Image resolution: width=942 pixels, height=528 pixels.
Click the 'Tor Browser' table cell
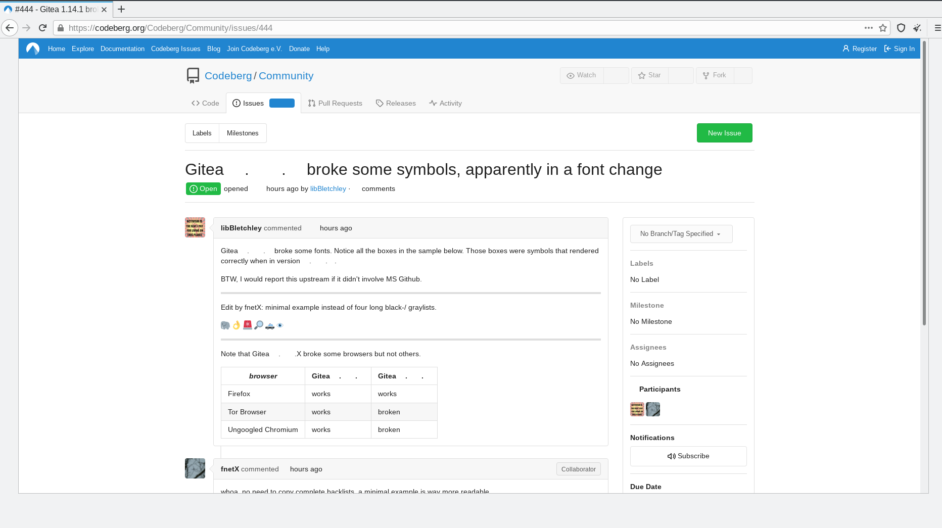[x=263, y=412]
